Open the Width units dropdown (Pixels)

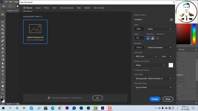click(160, 29)
